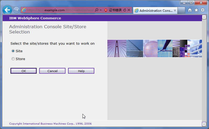Viewport: 209px width, 129px height.
Task: Close the Administration Console tab
Action: pos(175,10)
